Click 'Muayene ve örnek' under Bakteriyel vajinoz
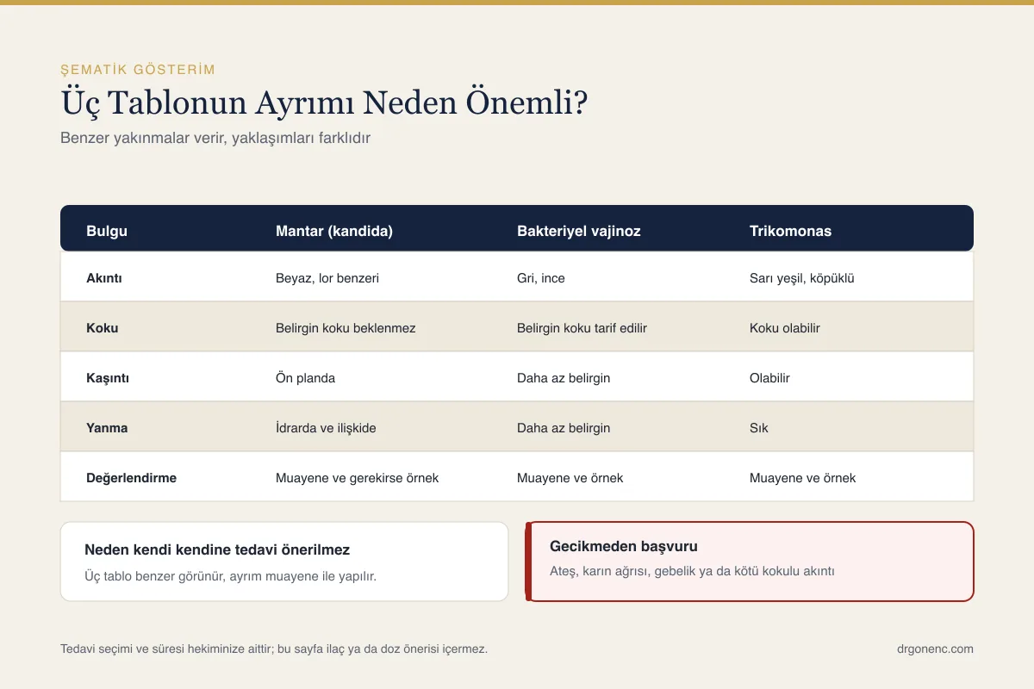 [570, 478]
